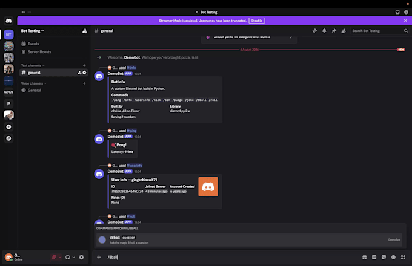Screen dimensions: 412x266
Task: Collapse the Text channels category
Action: tap(33, 65)
